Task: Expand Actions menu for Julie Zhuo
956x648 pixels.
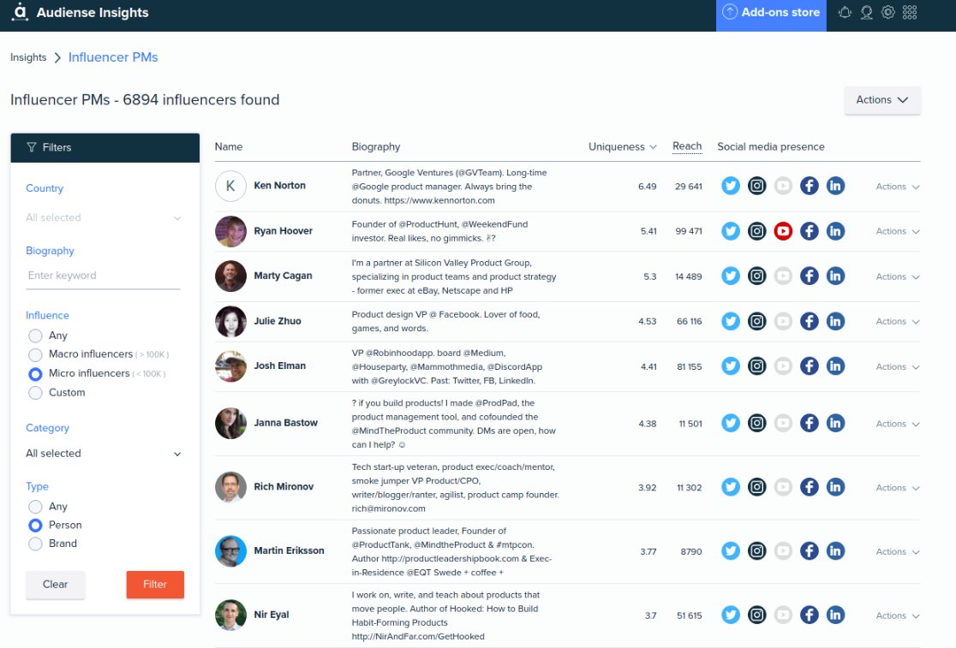Action: (x=898, y=322)
